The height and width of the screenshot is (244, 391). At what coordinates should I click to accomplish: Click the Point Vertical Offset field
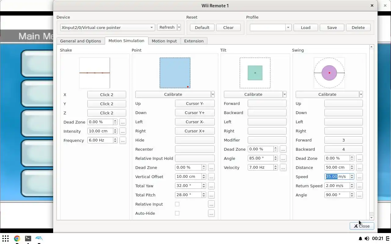pos(188,177)
